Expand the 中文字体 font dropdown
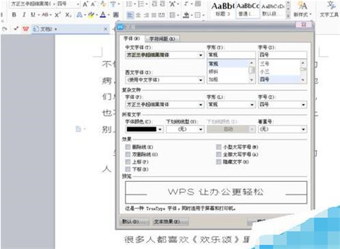340x249 pixels. (x=201, y=55)
